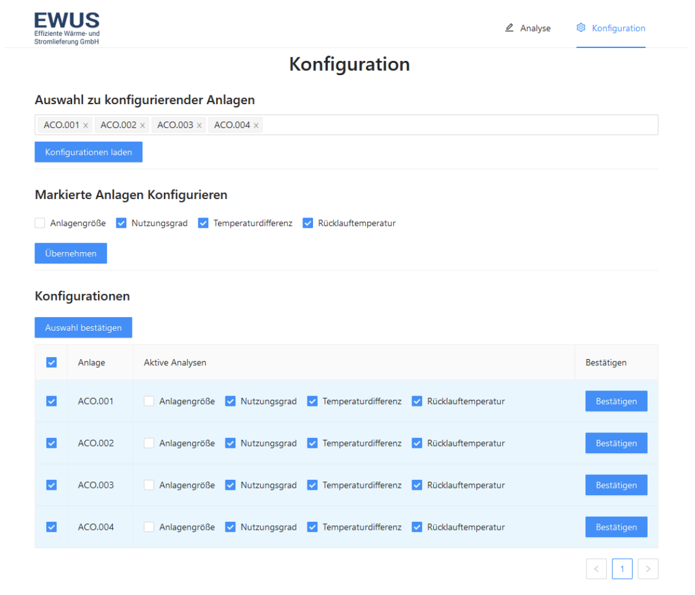The width and height of the screenshot is (695, 595).
Task: Uncheck Nutzungsgrad for ACO.002
Action: [x=230, y=443]
